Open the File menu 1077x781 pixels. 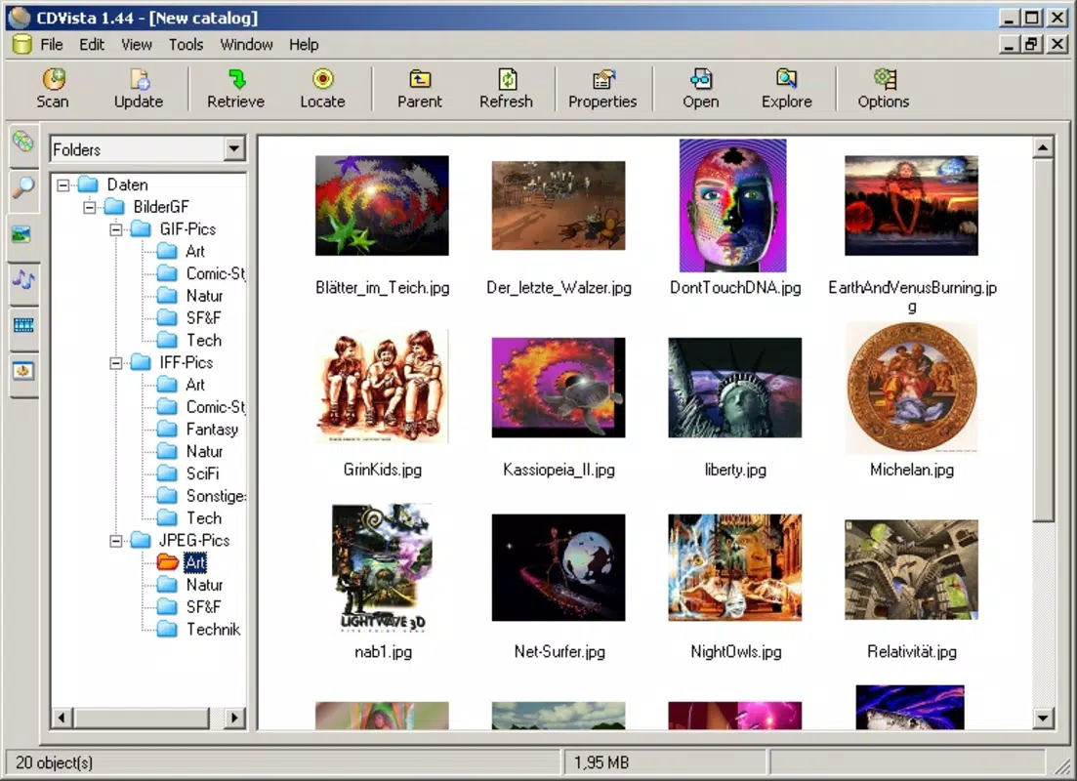52,45
